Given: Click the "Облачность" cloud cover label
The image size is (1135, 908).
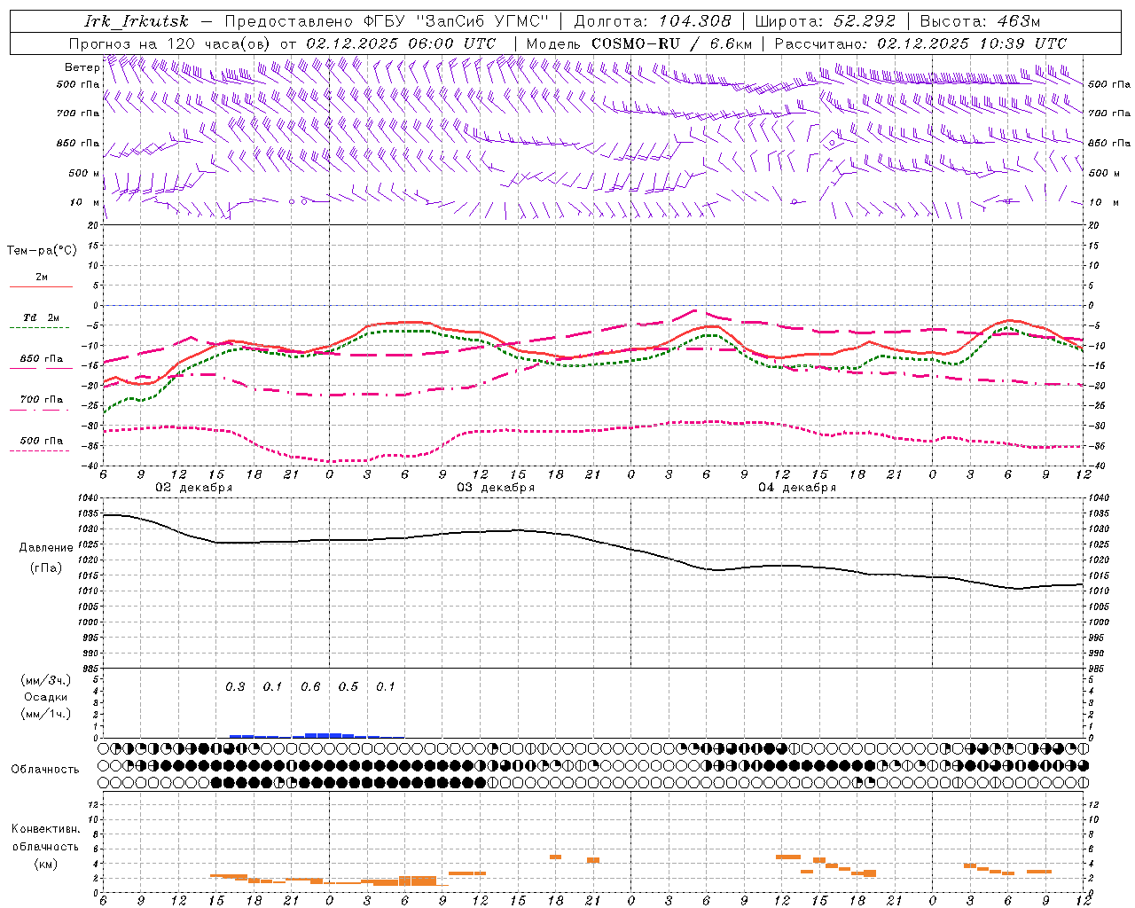Looking at the screenshot, I should [45, 770].
